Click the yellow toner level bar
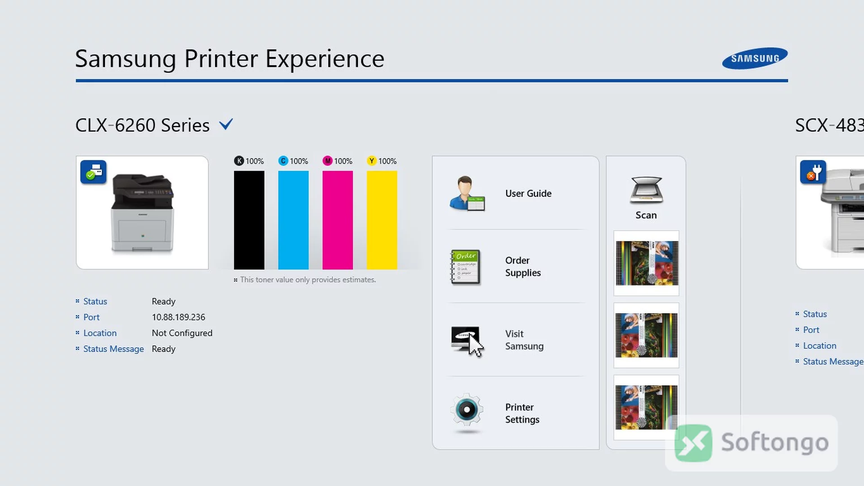The image size is (864, 486). (x=382, y=220)
